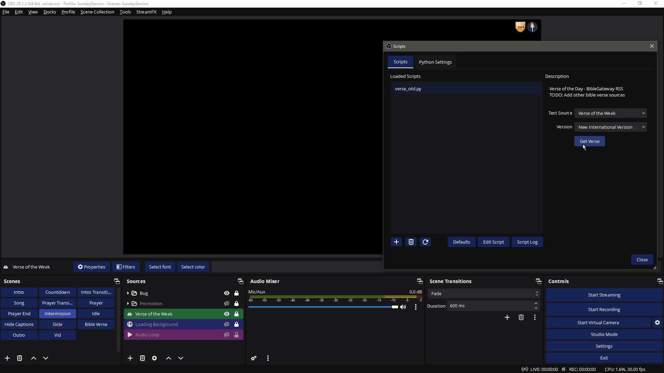
Task: Add a new scene transition
Action: [507, 317]
